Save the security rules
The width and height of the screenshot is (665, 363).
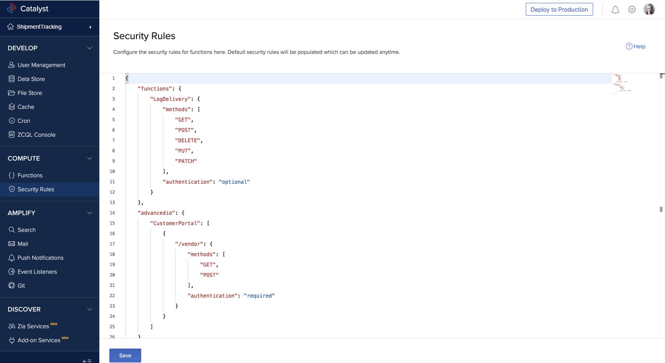pyautogui.click(x=125, y=355)
